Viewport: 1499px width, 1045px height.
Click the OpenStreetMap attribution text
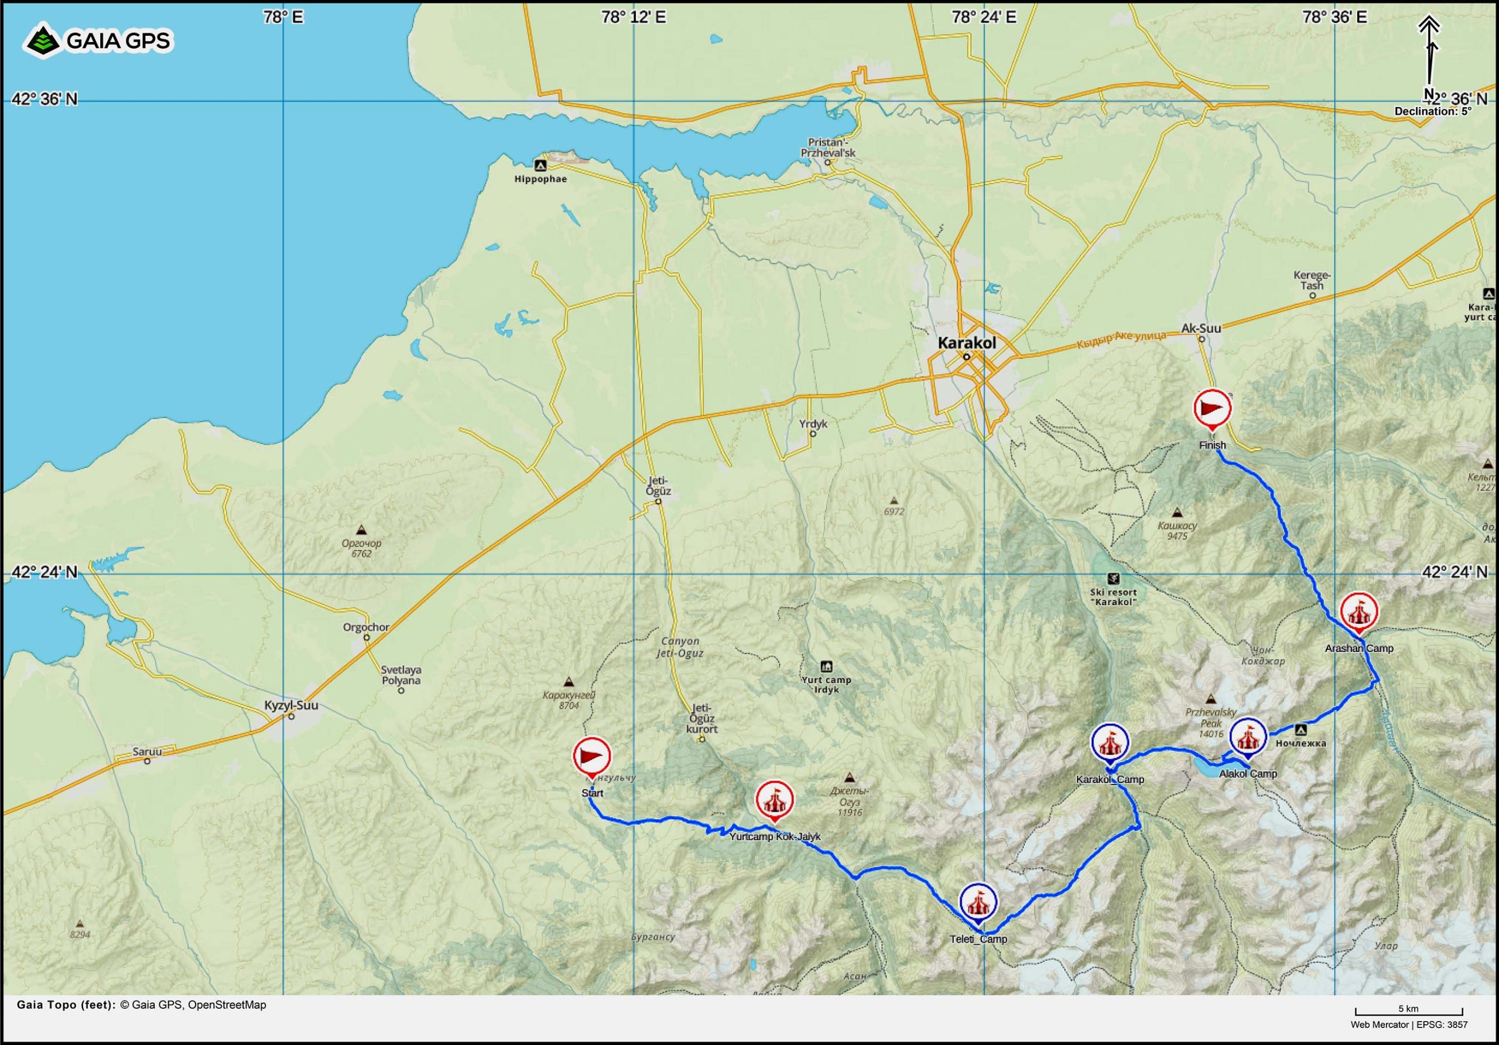tap(227, 1005)
